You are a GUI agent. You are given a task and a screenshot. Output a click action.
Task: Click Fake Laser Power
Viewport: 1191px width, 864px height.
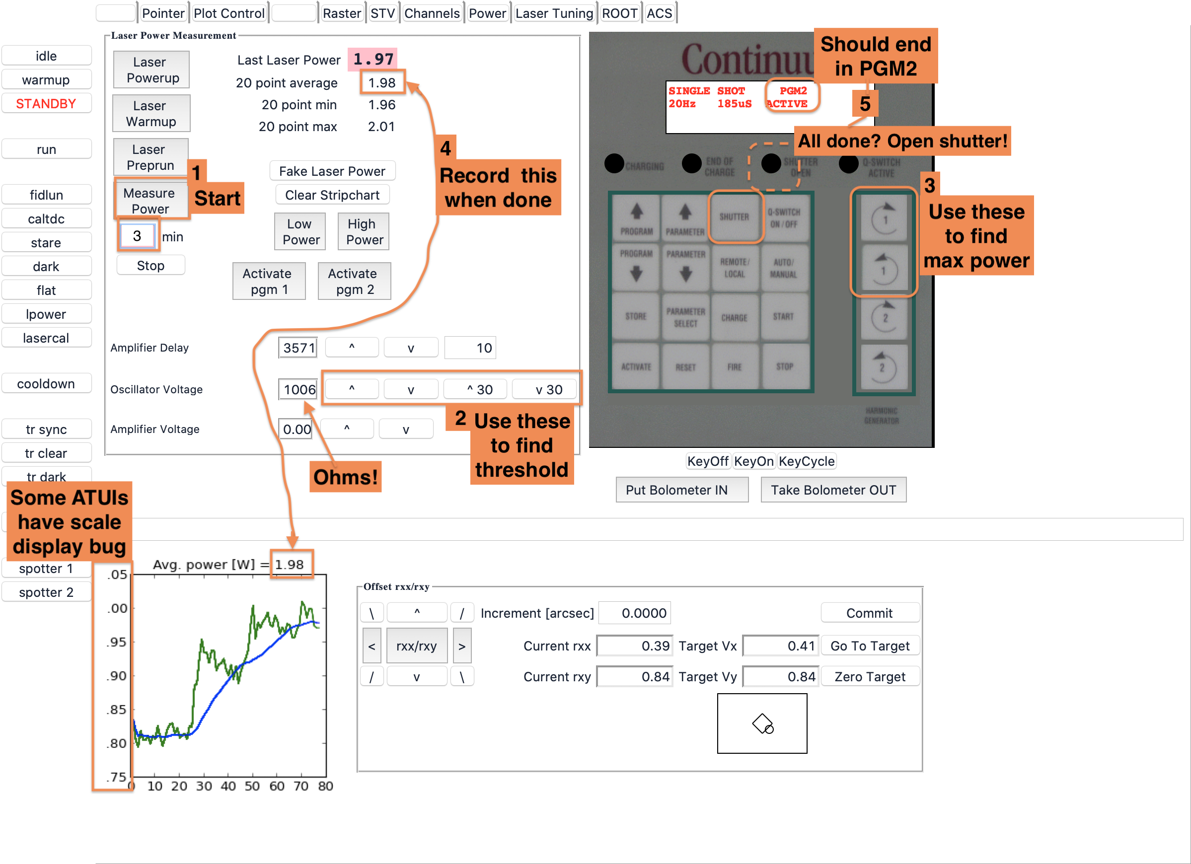332,171
